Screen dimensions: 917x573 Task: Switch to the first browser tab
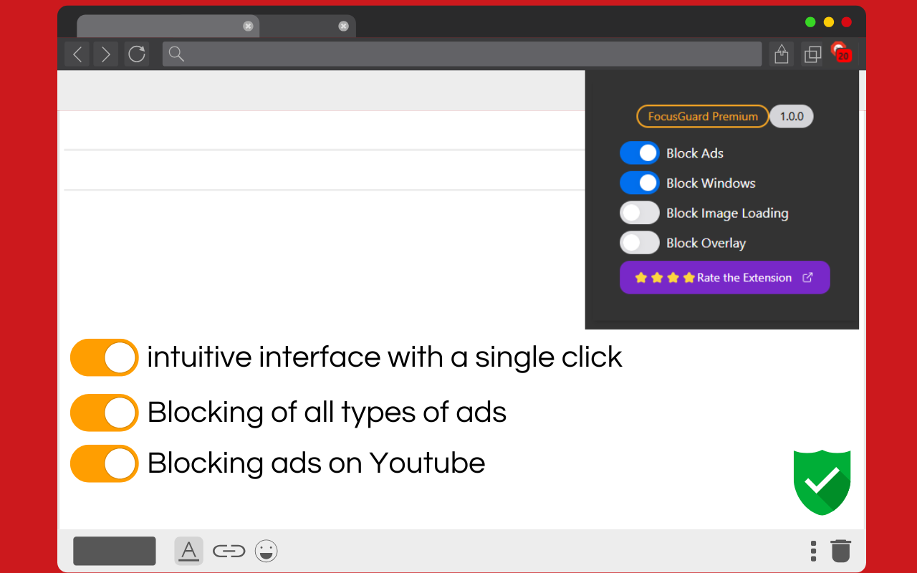coord(165,26)
